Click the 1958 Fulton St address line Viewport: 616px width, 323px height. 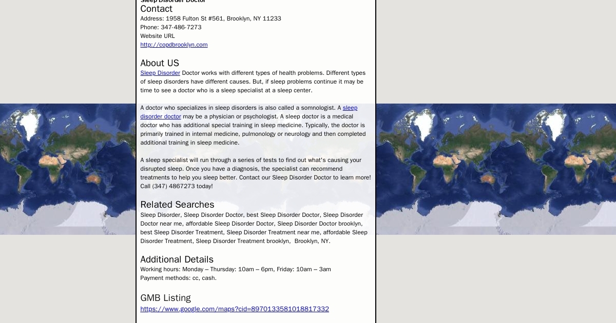point(210,18)
